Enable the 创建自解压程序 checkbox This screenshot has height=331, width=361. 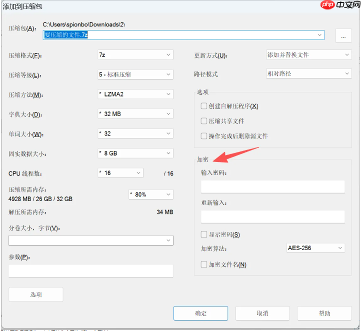(x=204, y=106)
